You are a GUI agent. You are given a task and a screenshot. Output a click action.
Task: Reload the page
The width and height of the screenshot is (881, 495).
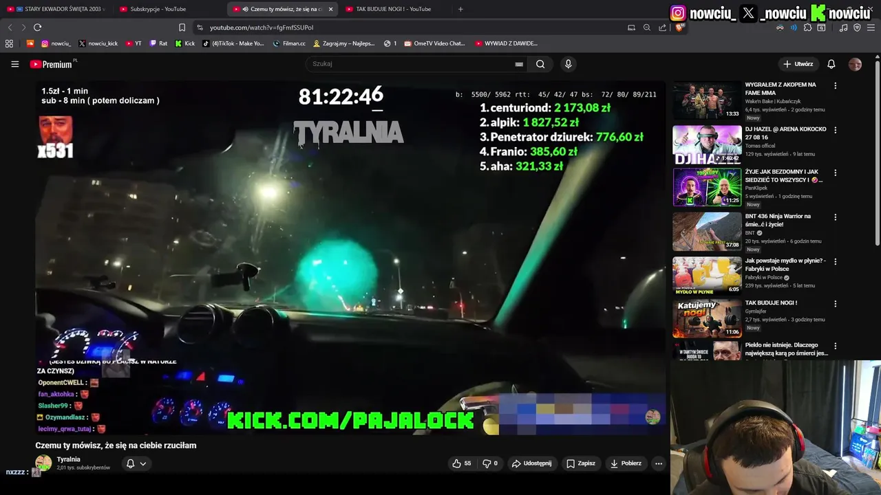click(37, 27)
